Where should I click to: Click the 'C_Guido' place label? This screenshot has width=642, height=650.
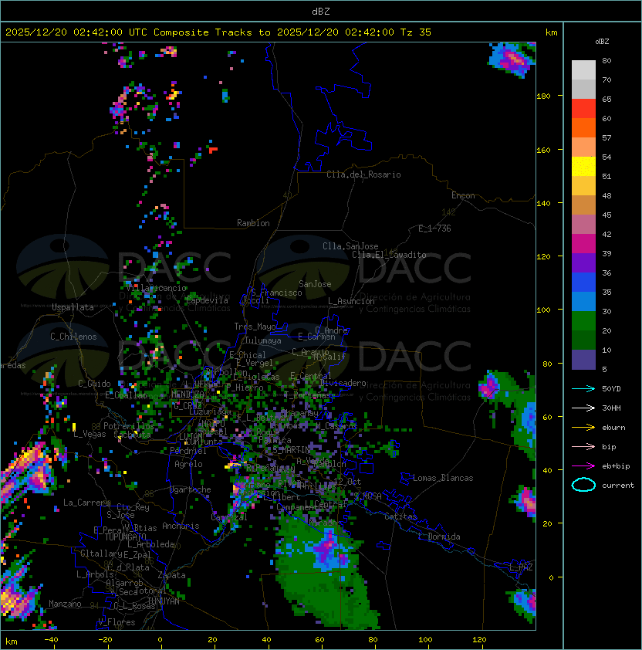point(94,384)
